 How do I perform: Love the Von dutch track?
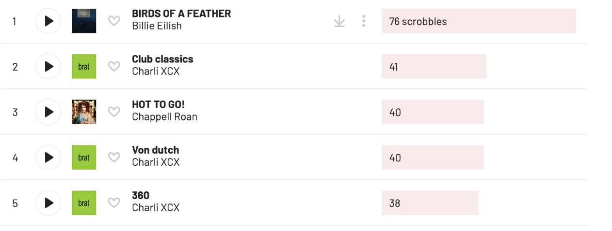coord(113,158)
